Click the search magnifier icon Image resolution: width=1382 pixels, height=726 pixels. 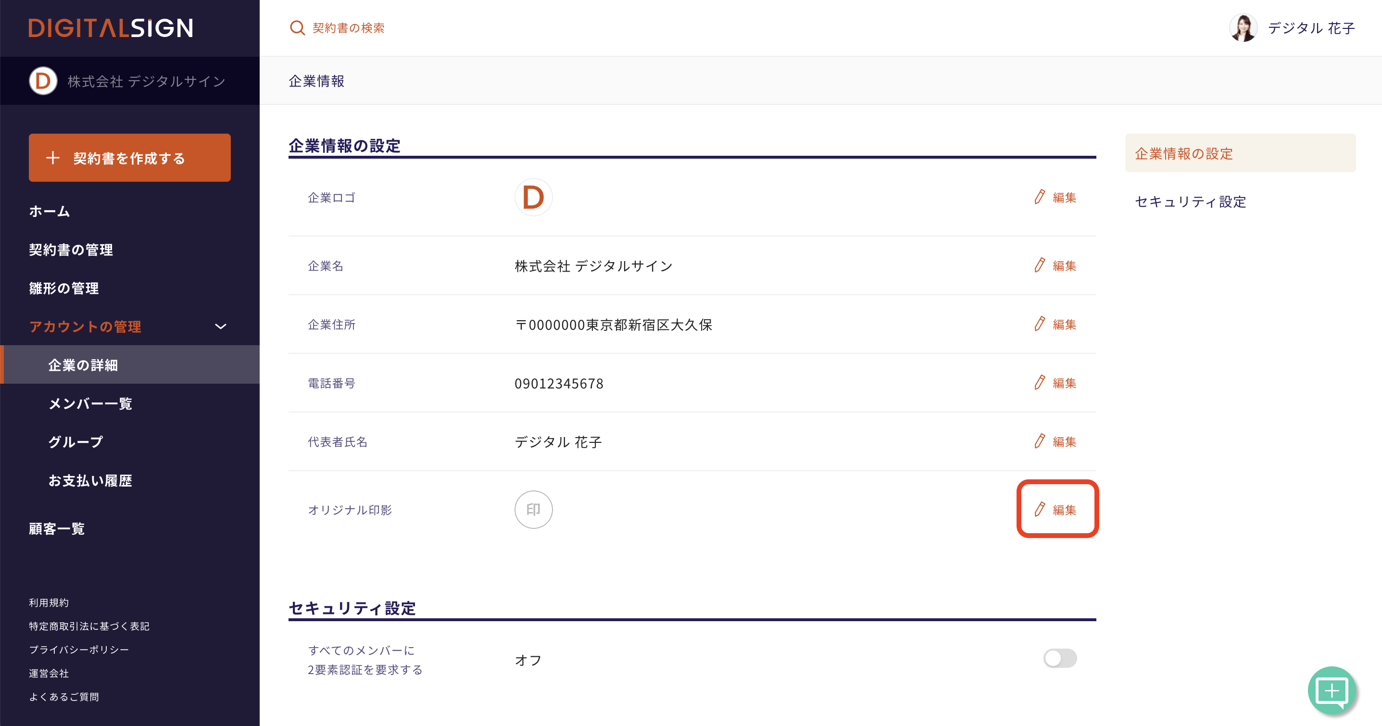click(297, 27)
